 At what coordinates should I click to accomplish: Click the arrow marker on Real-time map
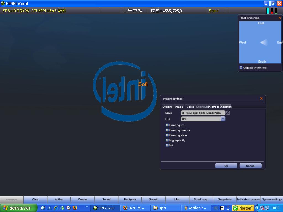(264, 43)
